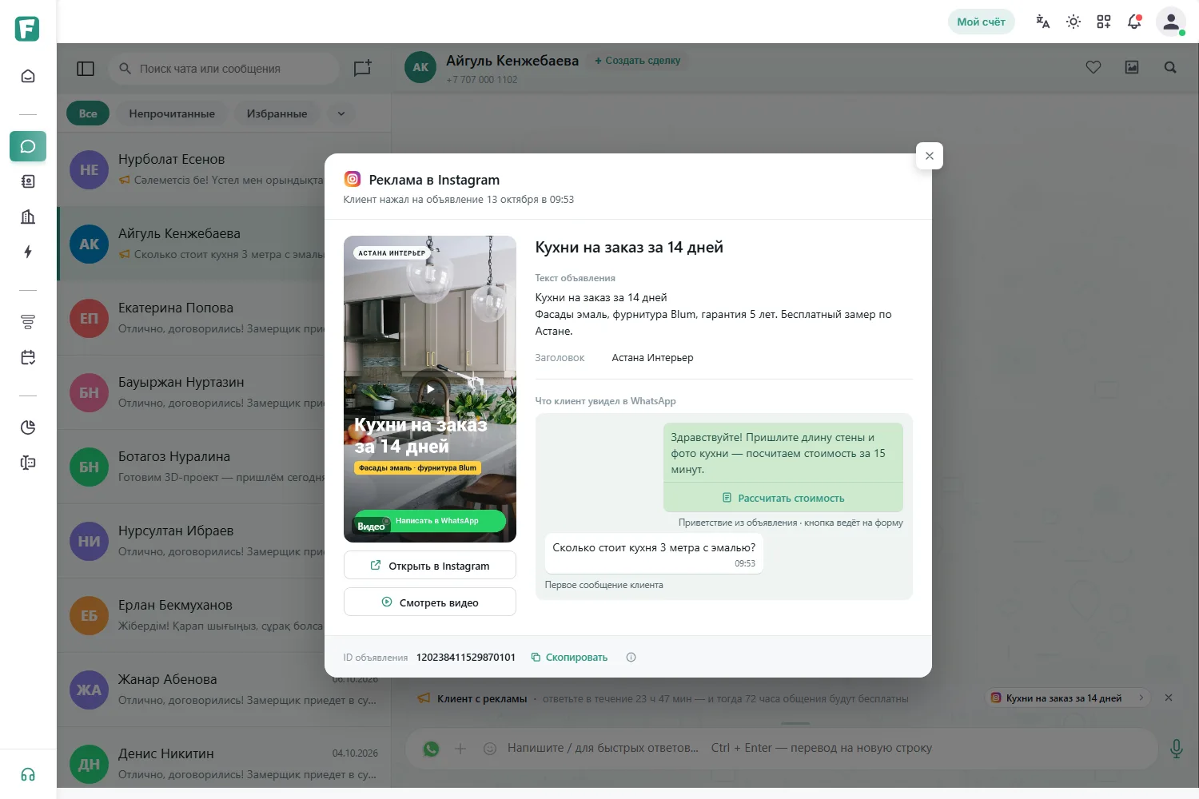Close the Instagram ad dialog
This screenshot has height=799, width=1199.
click(930, 156)
